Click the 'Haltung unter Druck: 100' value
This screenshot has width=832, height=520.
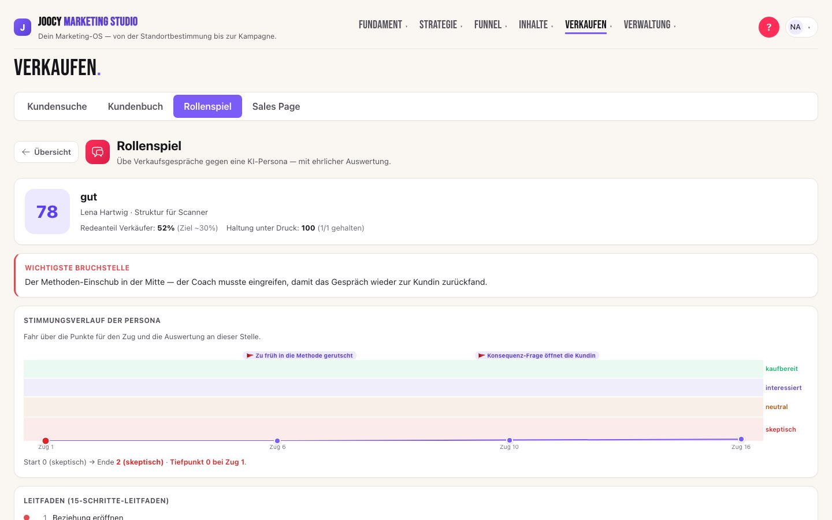(270, 228)
